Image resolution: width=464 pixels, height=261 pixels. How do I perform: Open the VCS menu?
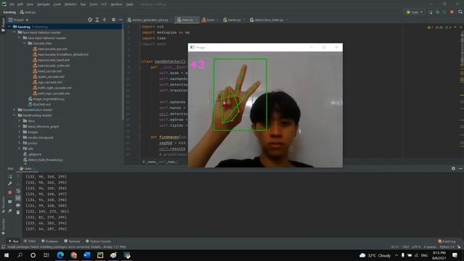(104, 4)
